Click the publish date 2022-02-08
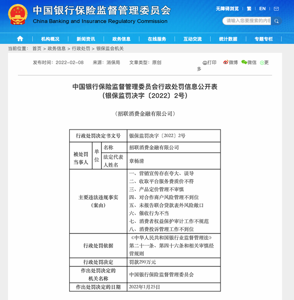This screenshot has width=294, height=300. coord(69,62)
